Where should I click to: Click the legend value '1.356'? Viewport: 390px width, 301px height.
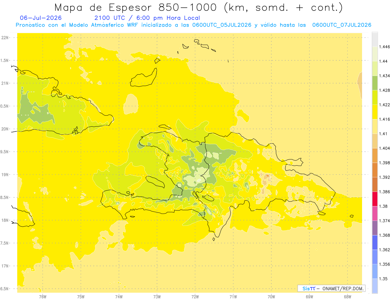pyautogui.click(x=384, y=264)
